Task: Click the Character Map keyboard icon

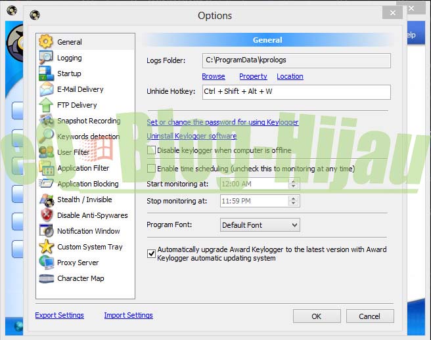Action: [x=46, y=278]
